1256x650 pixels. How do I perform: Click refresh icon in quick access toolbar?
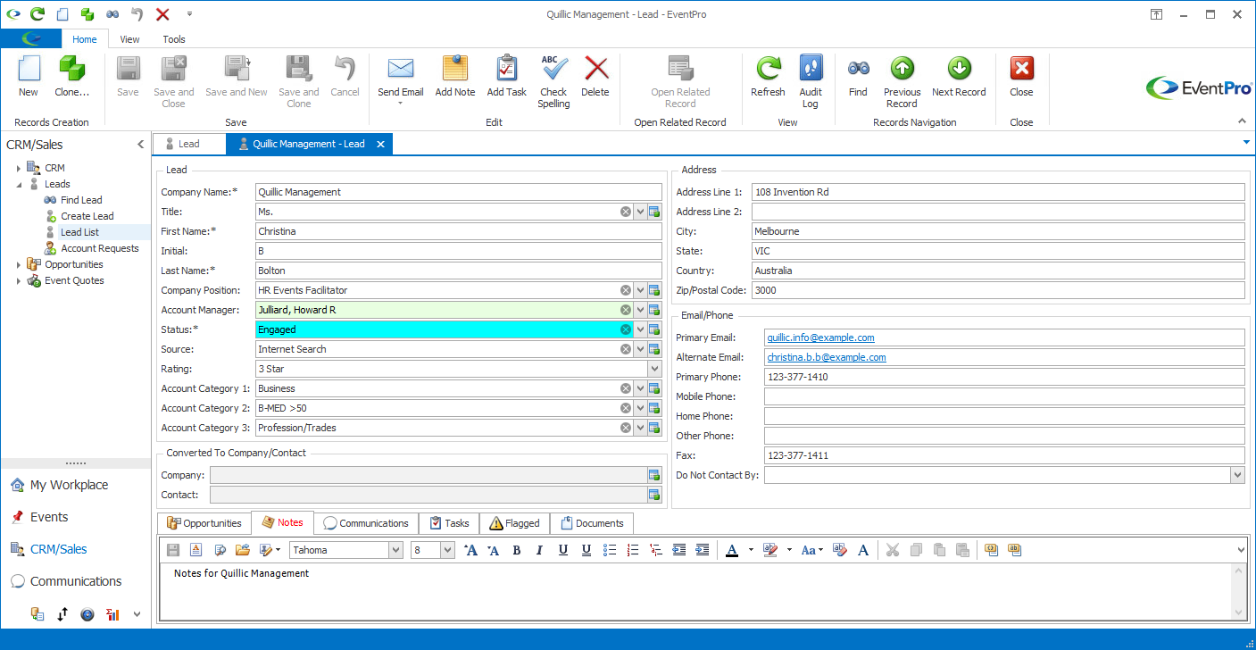pyautogui.click(x=37, y=14)
